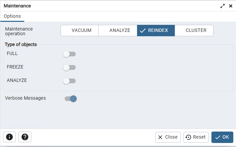Open the Options tab

12,16
